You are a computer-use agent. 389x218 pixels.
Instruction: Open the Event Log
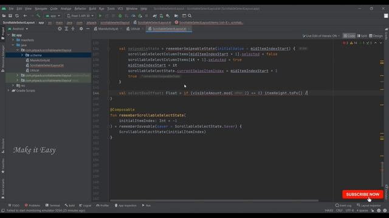[x=343, y=205]
